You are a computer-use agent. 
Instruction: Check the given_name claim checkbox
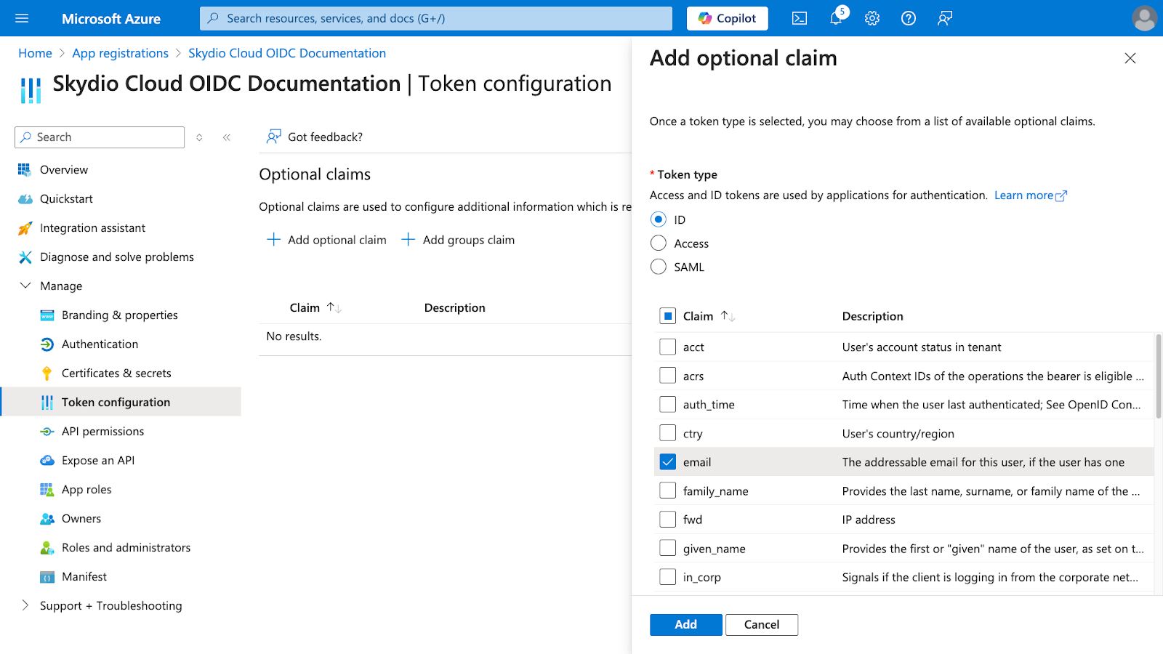(x=667, y=548)
